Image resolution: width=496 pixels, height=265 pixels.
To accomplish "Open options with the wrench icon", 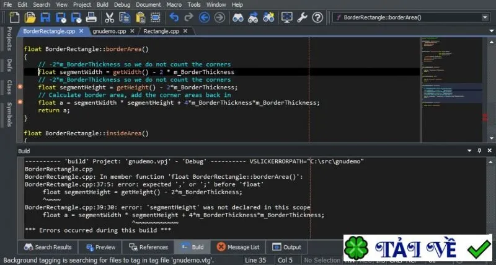I will 302,17.
